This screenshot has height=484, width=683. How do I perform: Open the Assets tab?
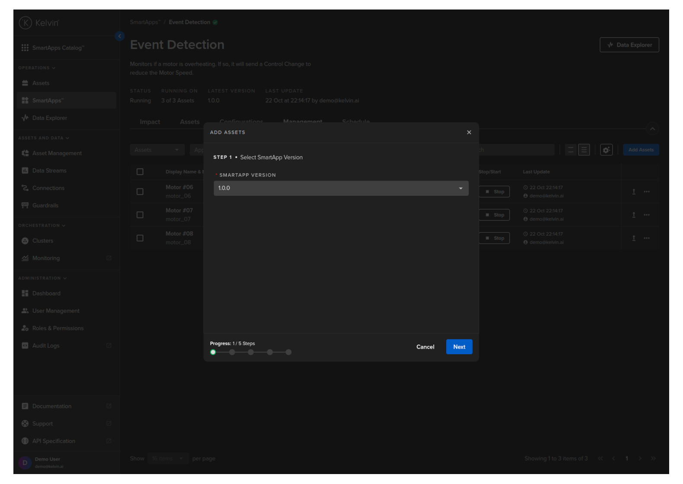click(189, 122)
